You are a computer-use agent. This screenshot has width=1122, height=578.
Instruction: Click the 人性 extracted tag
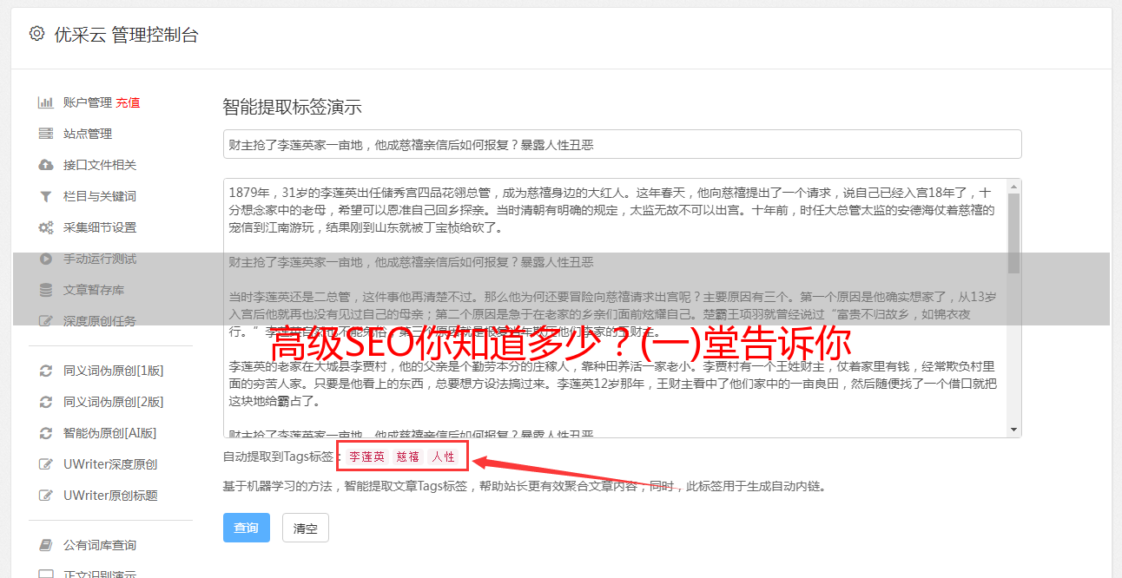(x=443, y=456)
